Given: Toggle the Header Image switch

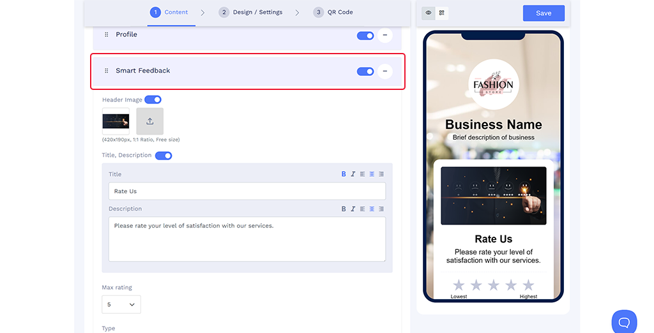Looking at the screenshot, I should click(x=153, y=100).
